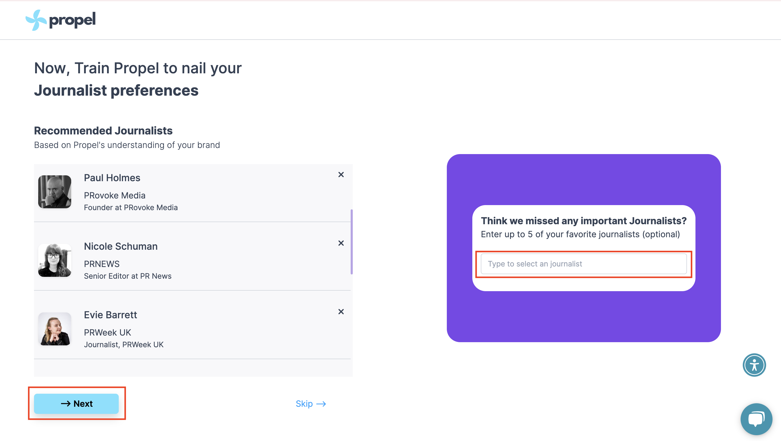Viewport: 781px width, 441px height.
Task: Remove Paul Holmes from recommendations
Action: point(341,175)
